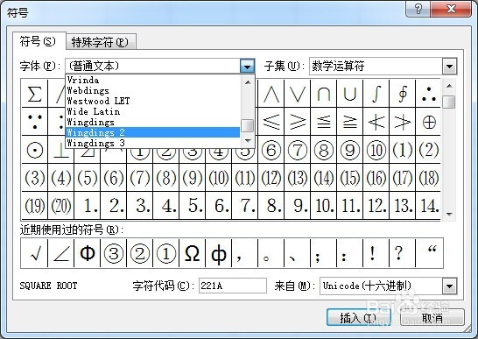
Task: Select the circled dot symbol
Action: click(34, 150)
